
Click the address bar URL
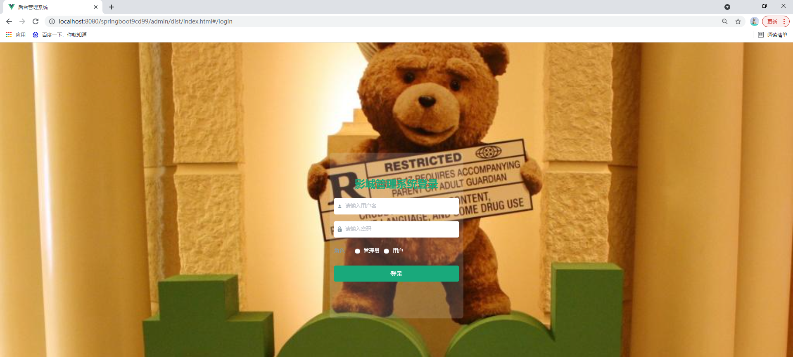145,21
